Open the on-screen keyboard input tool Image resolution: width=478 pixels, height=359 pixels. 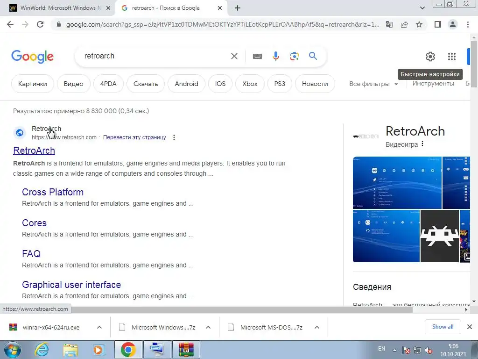click(257, 56)
